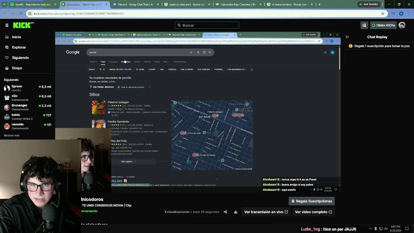The width and height of the screenshot is (414, 233).
Task: Open the Kick user avatar menu
Action: point(402,25)
